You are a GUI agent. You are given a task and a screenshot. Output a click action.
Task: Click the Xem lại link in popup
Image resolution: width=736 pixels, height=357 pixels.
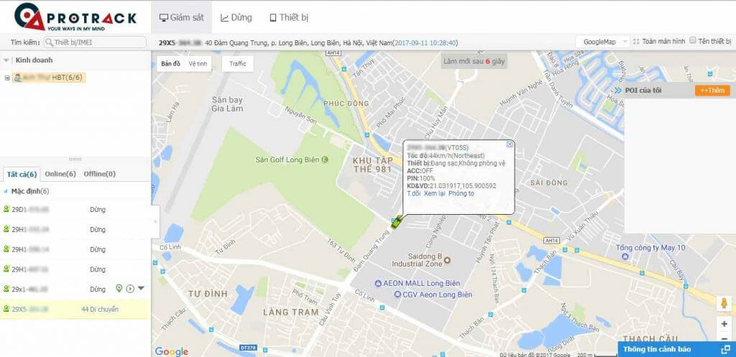pyautogui.click(x=434, y=193)
